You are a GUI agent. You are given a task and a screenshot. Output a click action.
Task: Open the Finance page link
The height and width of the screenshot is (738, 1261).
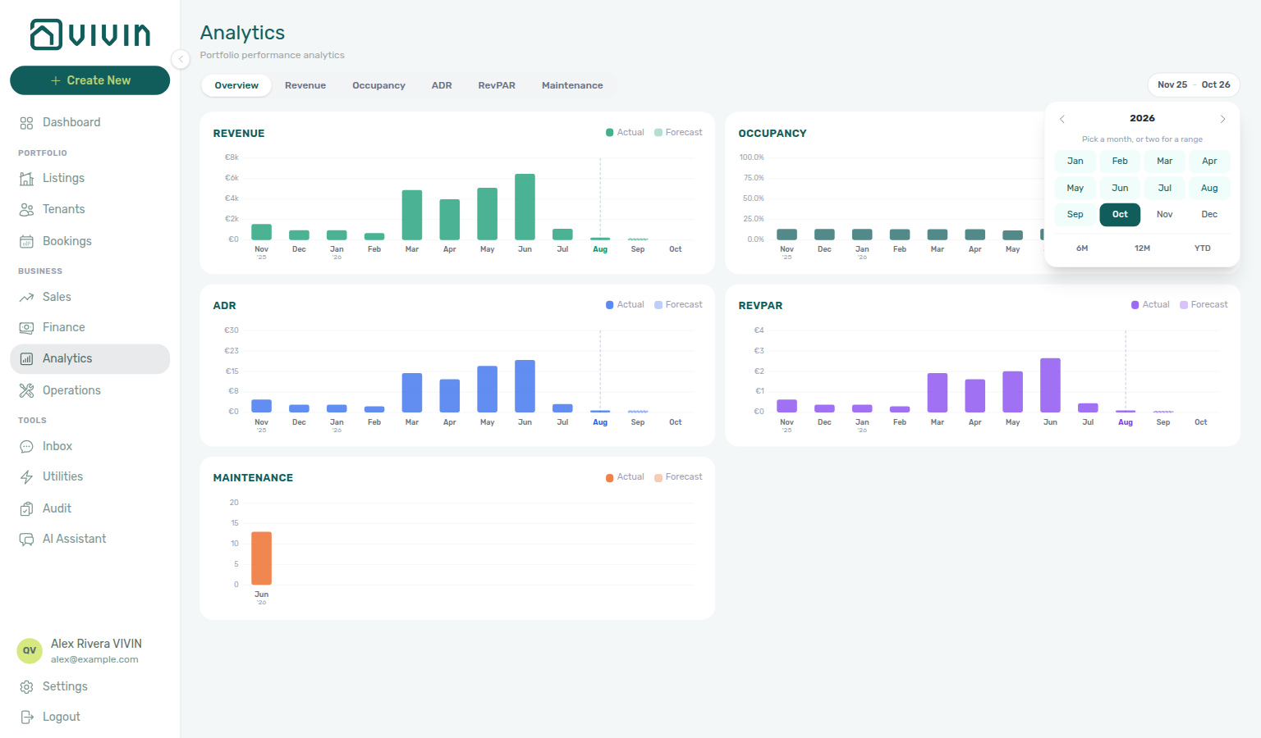coord(90,328)
